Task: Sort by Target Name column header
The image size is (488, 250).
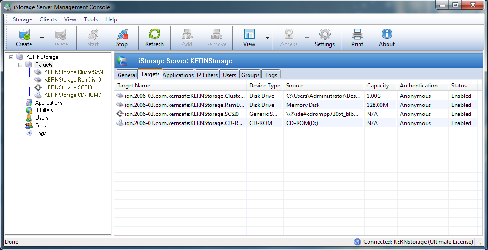Action: pyautogui.click(x=180, y=86)
